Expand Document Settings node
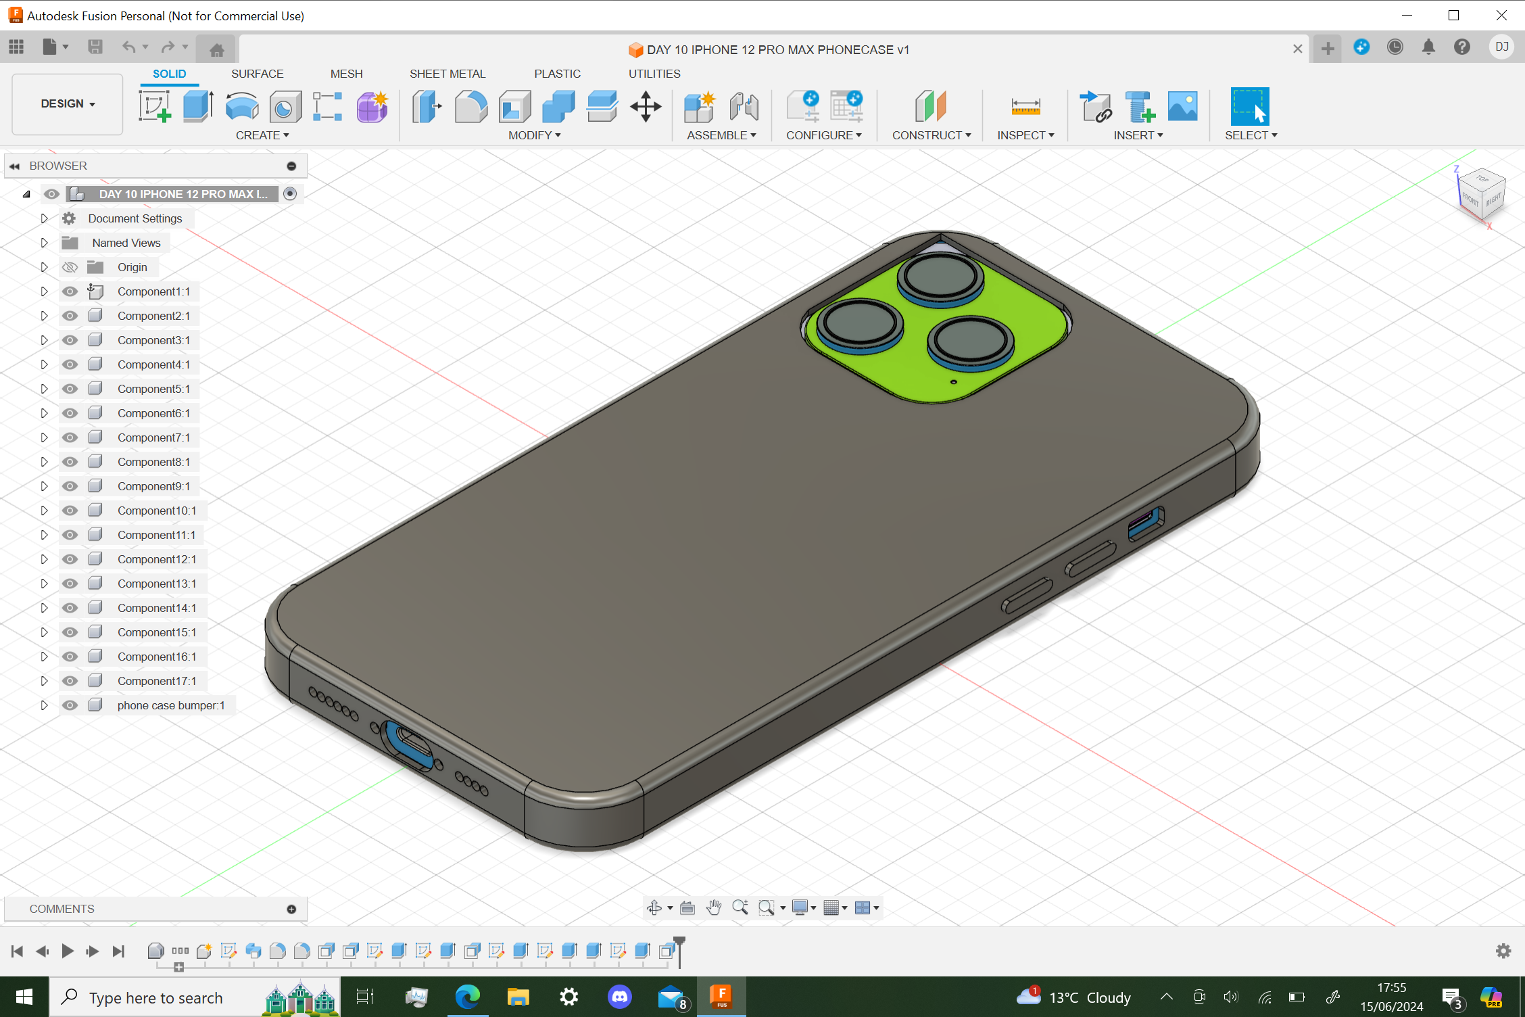The width and height of the screenshot is (1525, 1017). point(44,218)
